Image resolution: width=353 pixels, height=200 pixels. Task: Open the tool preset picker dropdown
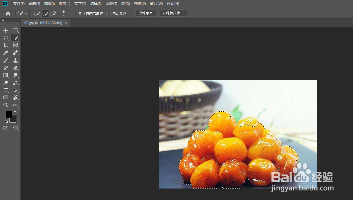[x=26, y=13]
